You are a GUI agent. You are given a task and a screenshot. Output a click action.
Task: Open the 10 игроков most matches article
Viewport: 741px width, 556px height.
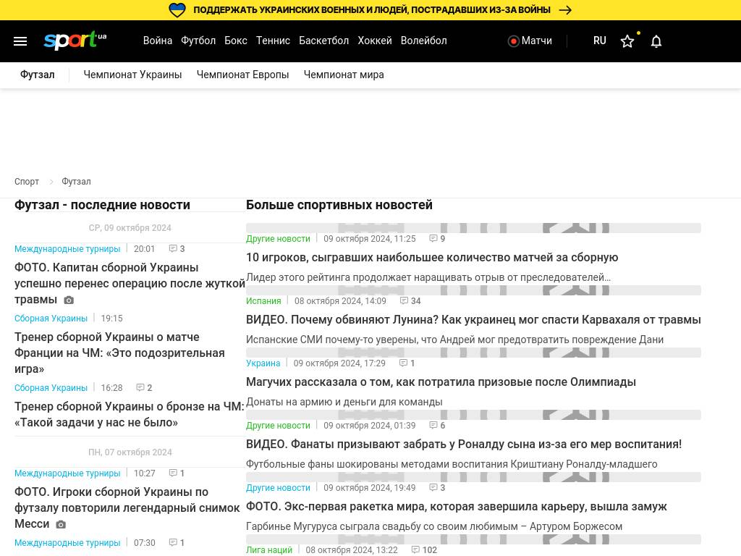pos(432,258)
